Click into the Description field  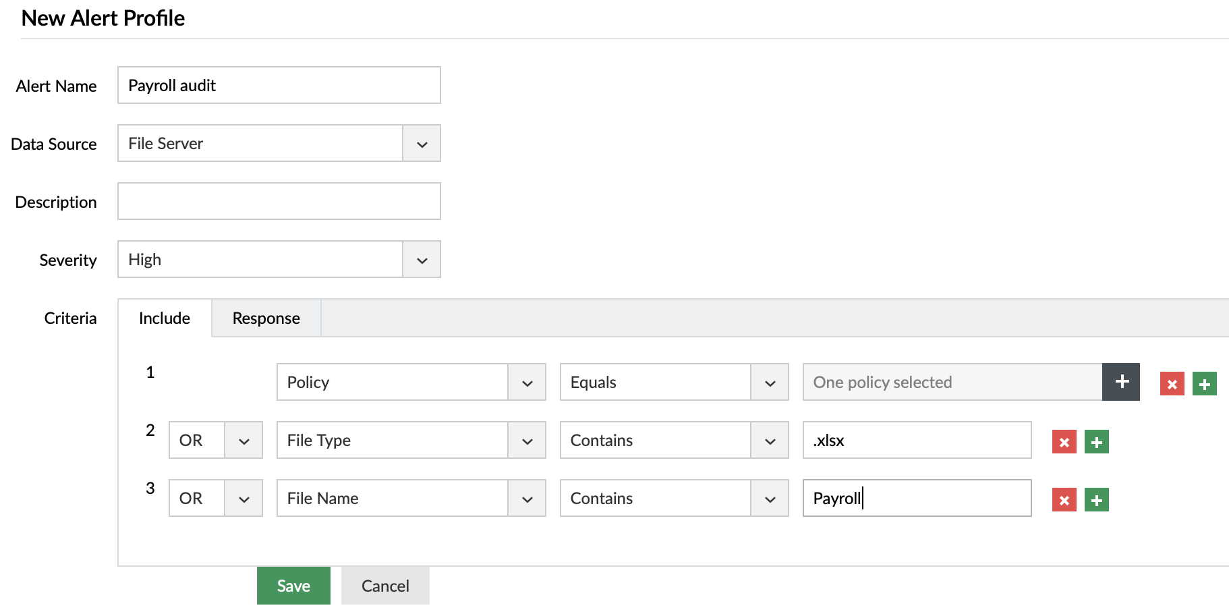279,202
